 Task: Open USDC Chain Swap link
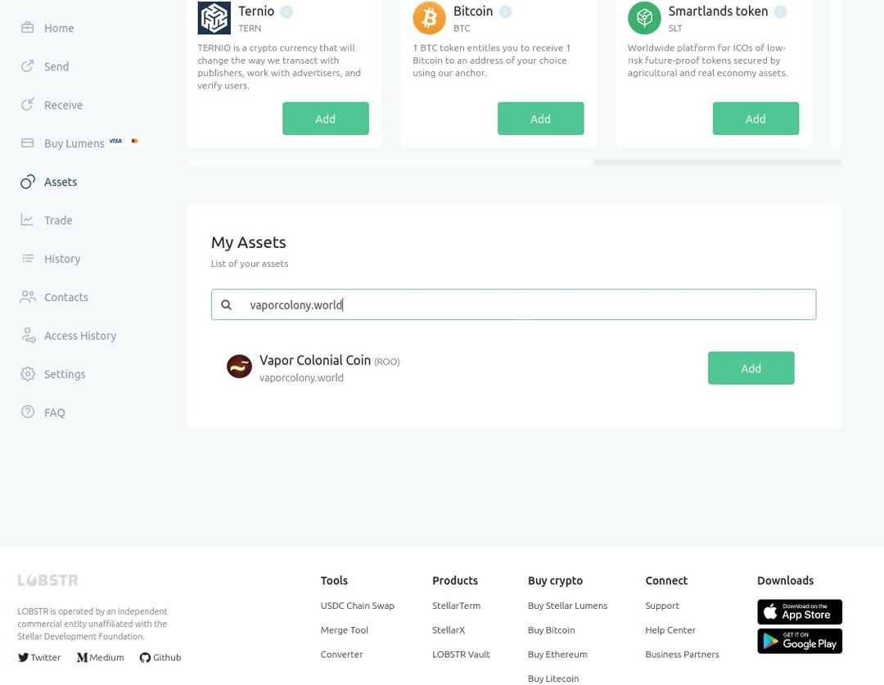(358, 606)
